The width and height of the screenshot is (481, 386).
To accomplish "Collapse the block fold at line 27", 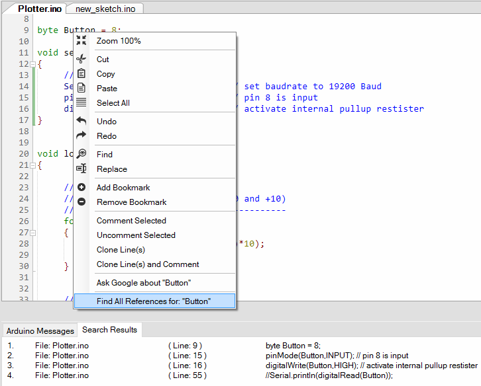I will pyautogui.click(x=32, y=233).
